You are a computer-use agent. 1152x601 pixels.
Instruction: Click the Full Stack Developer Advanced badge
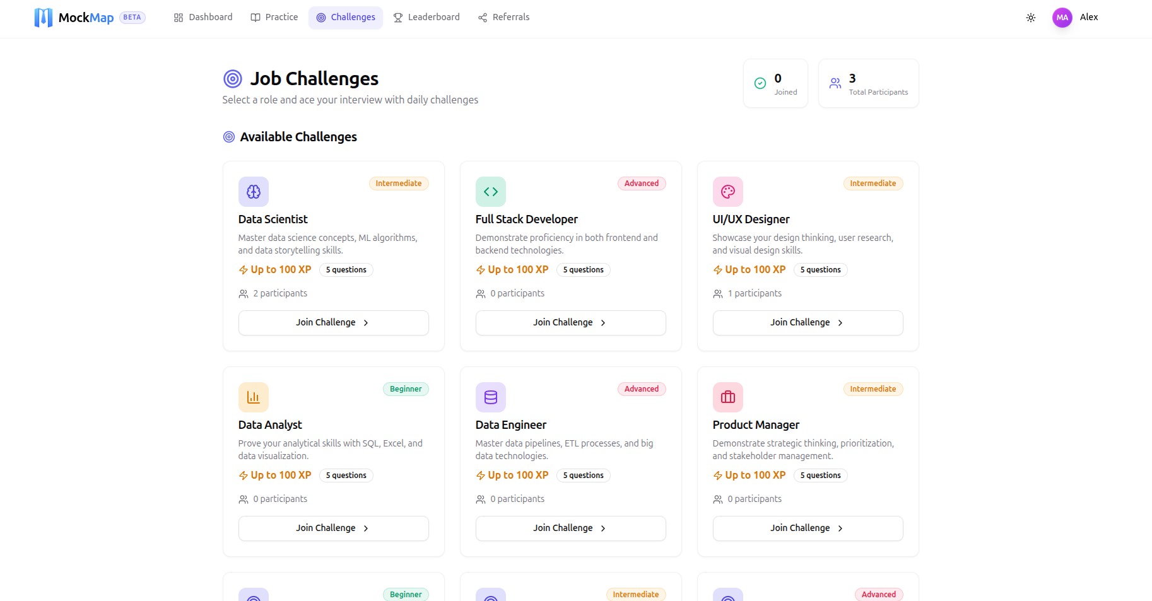coord(642,184)
